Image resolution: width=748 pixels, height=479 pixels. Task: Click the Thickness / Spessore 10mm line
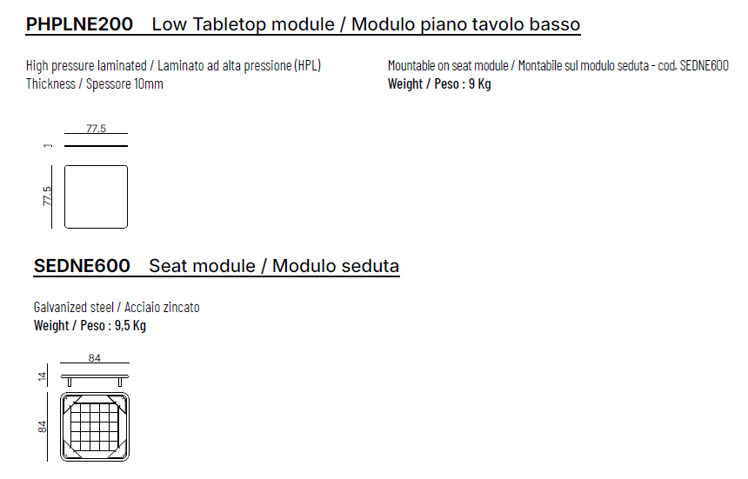tap(95, 83)
